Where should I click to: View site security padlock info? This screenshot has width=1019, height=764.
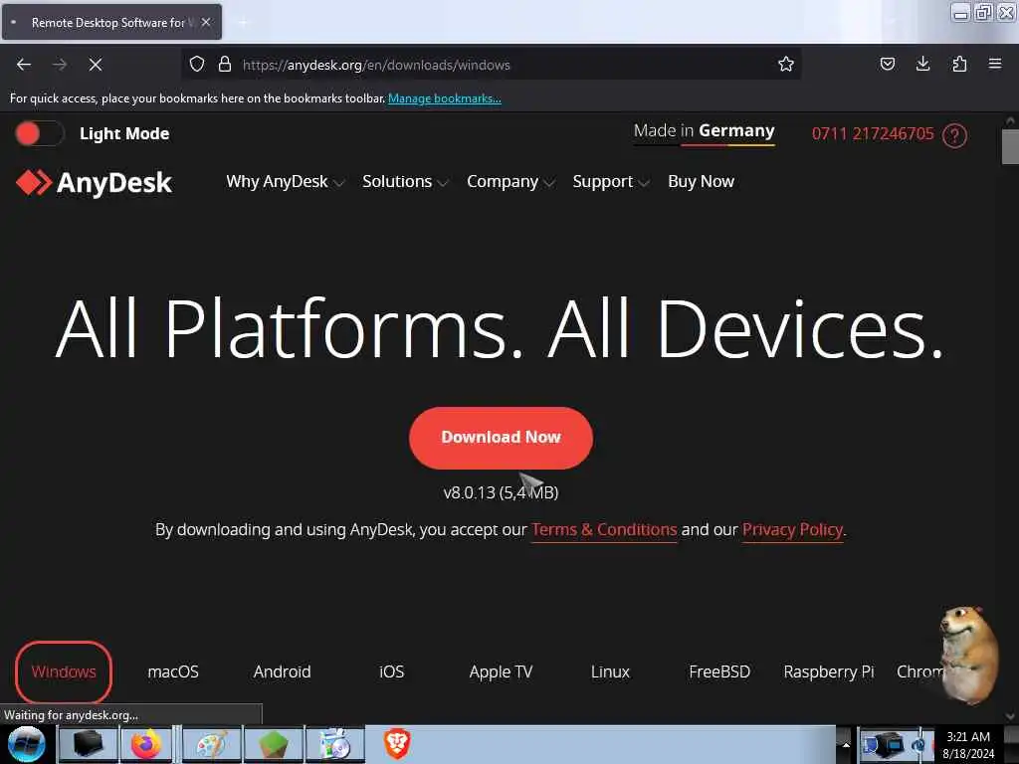click(x=225, y=65)
